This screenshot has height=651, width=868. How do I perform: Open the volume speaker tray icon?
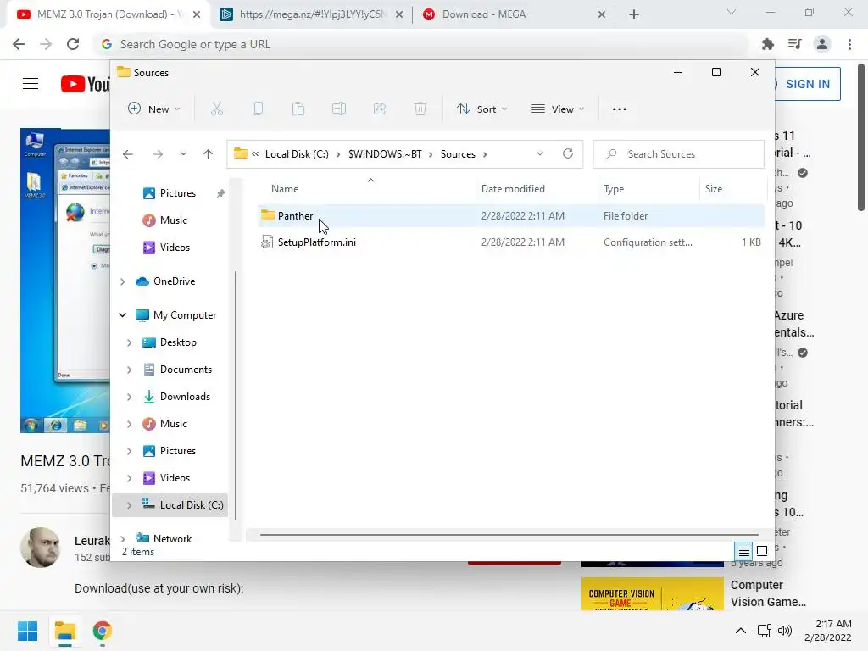(x=784, y=631)
